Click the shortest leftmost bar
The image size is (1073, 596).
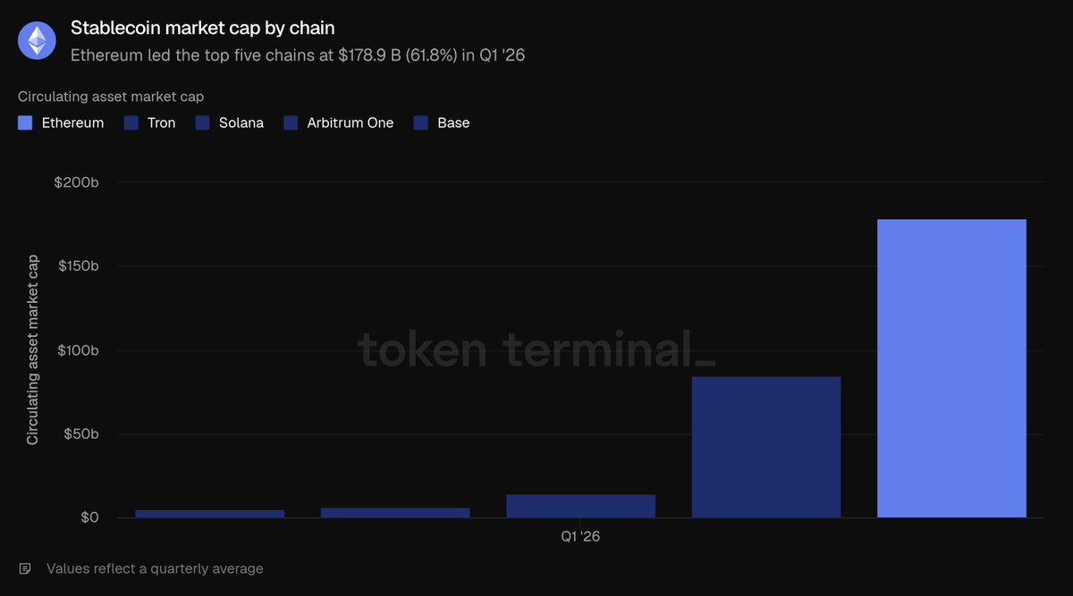click(x=209, y=514)
